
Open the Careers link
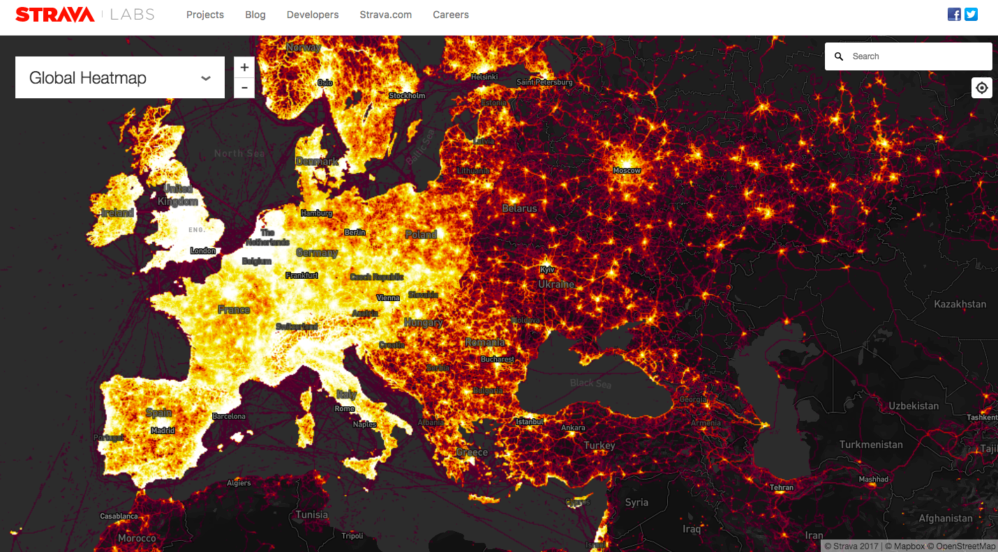451,15
